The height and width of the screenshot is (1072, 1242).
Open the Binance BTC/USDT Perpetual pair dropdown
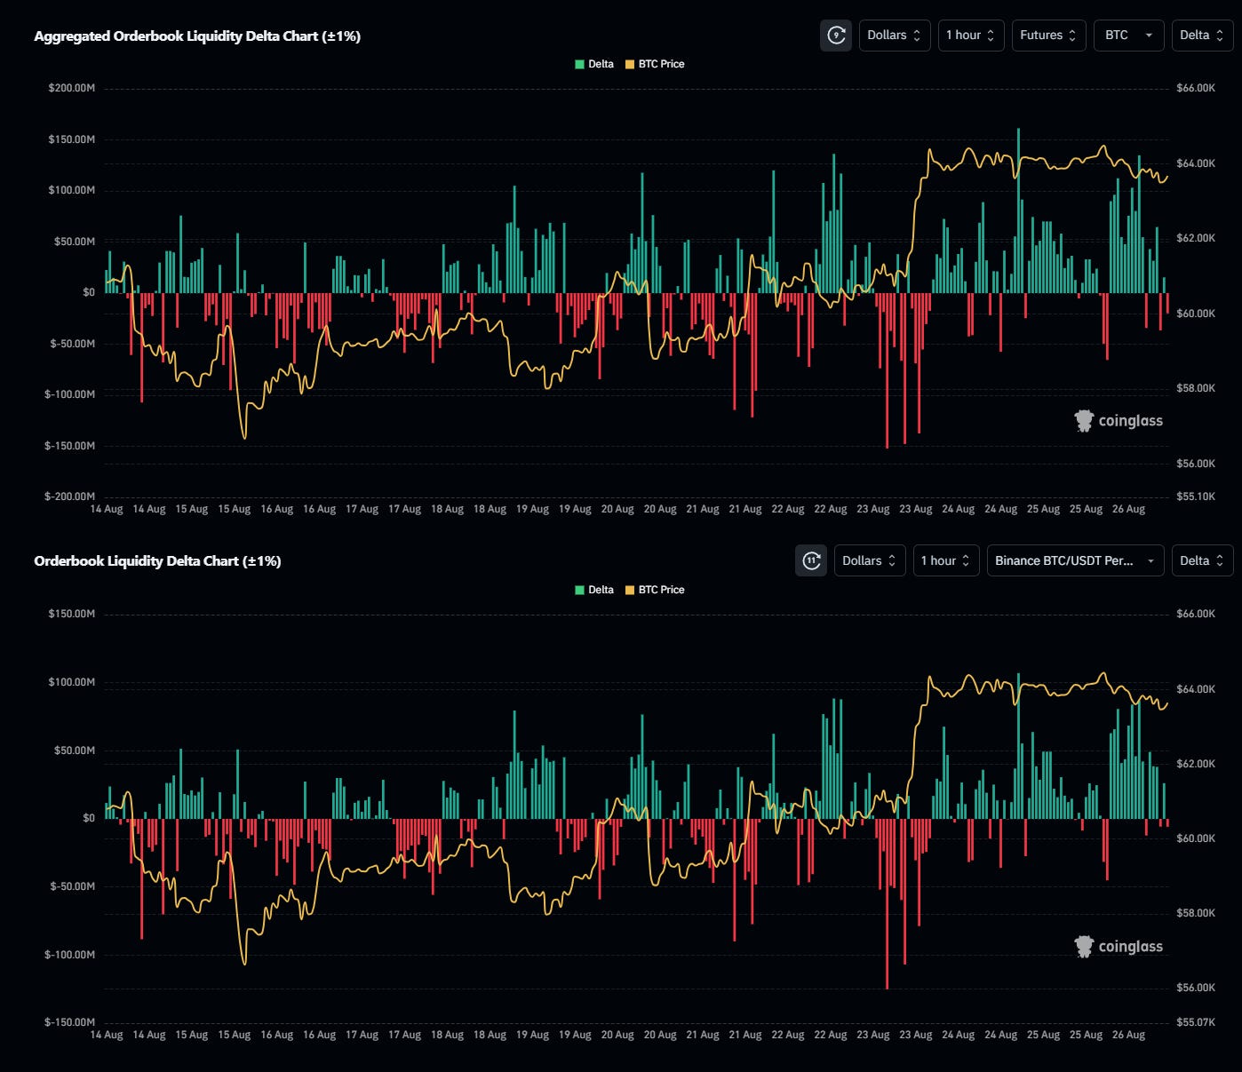coord(1076,560)
